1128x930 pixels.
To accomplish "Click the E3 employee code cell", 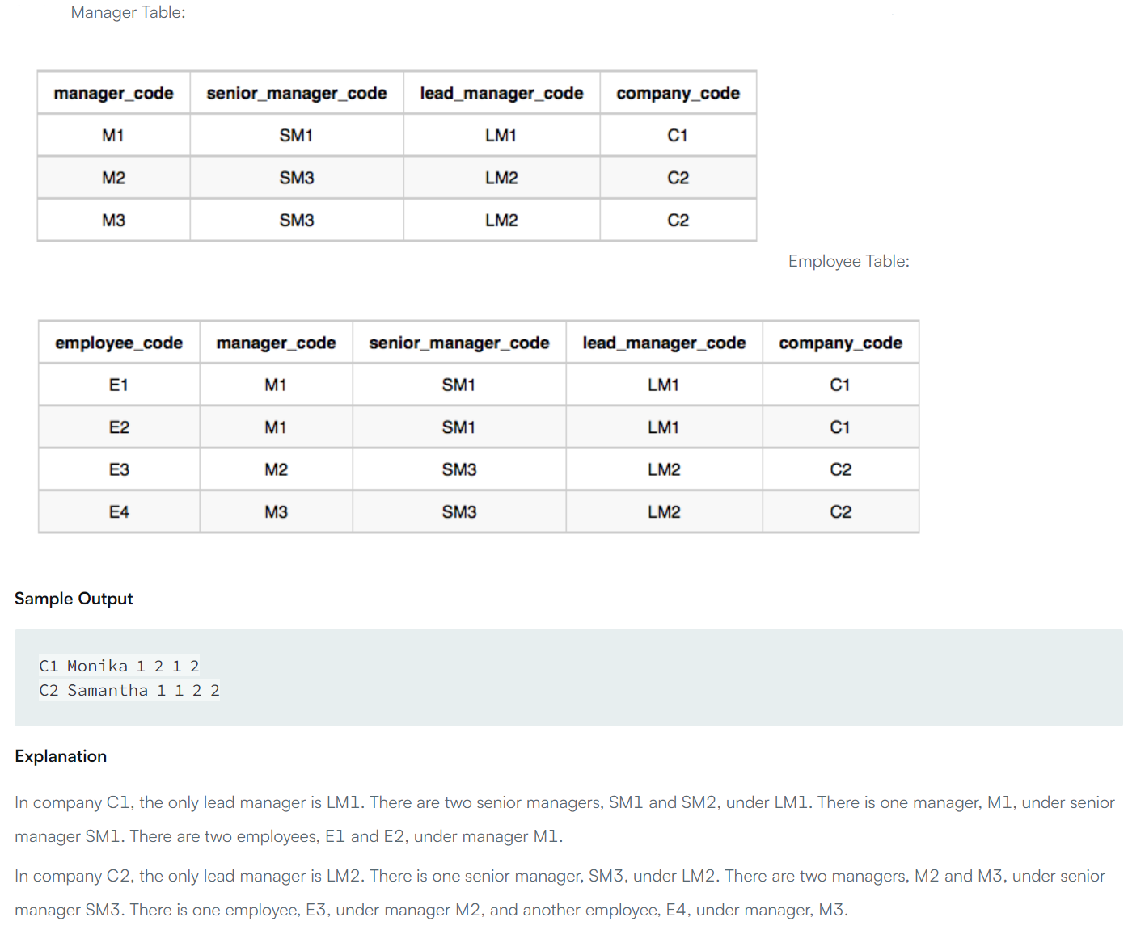I will 119,469.
